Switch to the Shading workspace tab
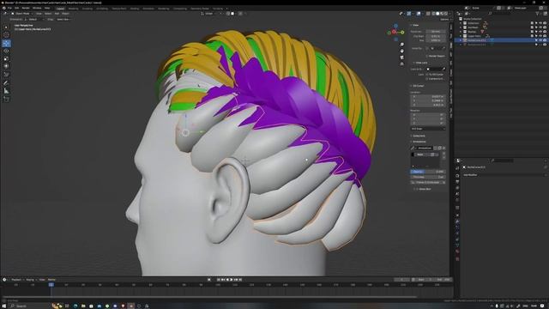549x309 pixels. [135, 9]
